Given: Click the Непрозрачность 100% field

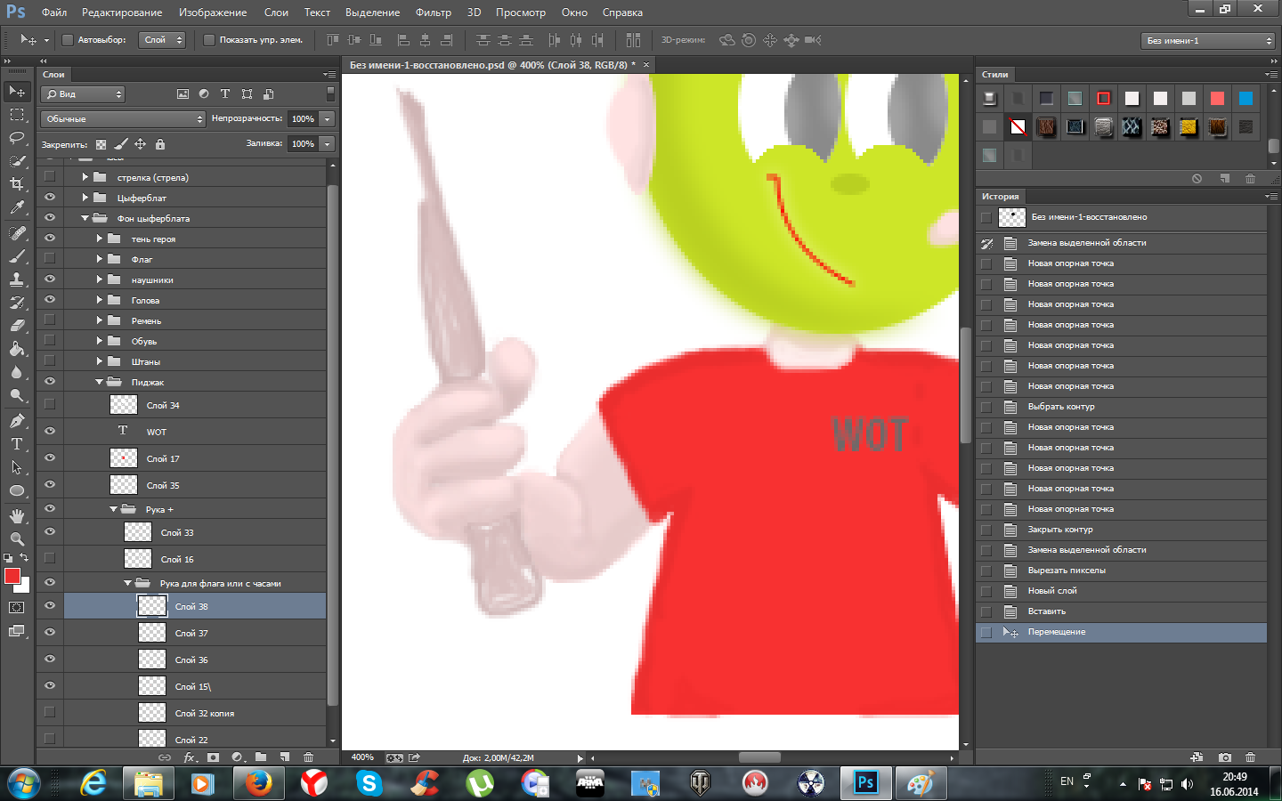Looking at the screenshot, I should click(x=303, y=118).
